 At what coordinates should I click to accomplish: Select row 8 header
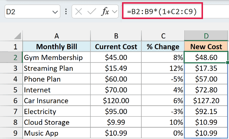click(x=11, y=122)
